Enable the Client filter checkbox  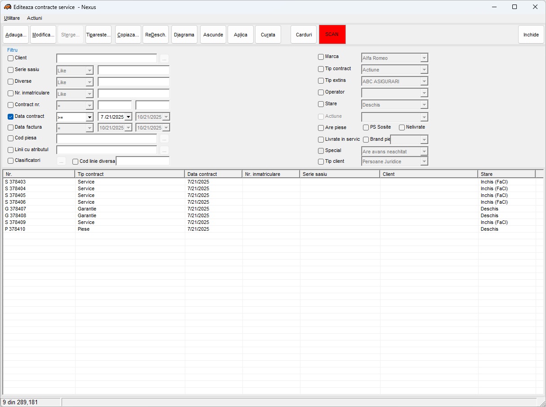coord(11,58)
